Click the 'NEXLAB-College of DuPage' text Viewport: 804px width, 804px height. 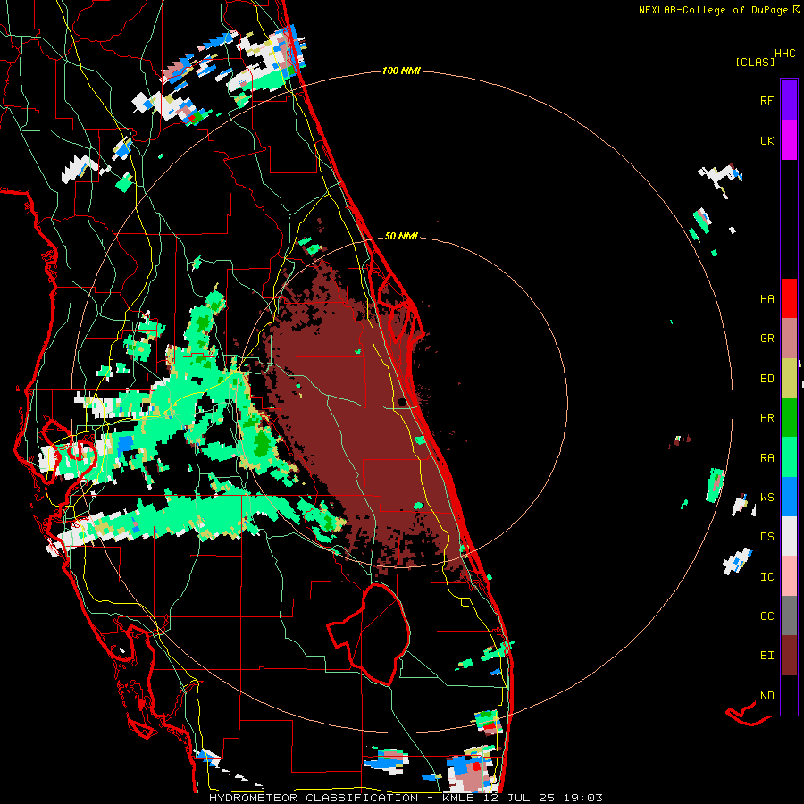715,10
